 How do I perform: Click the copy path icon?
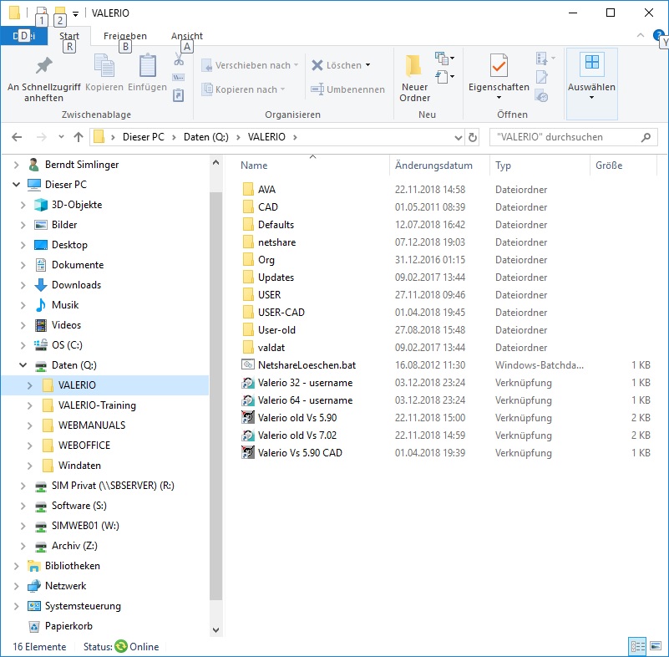pos(179,78)
